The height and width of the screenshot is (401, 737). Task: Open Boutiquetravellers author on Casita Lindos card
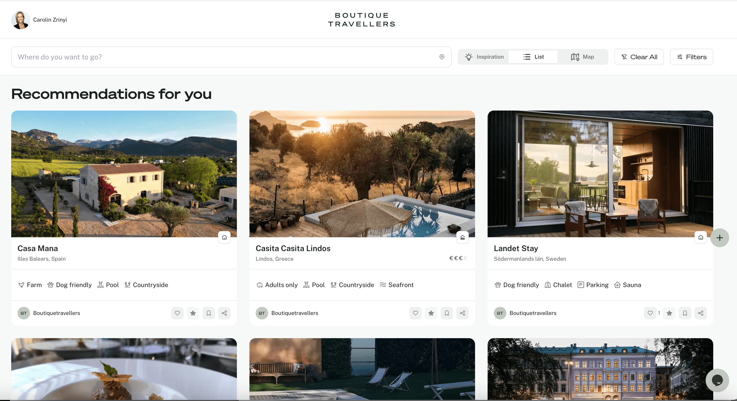coord(287,313)
